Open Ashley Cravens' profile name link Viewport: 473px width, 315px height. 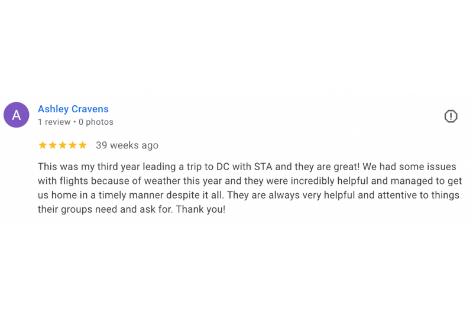73,109
